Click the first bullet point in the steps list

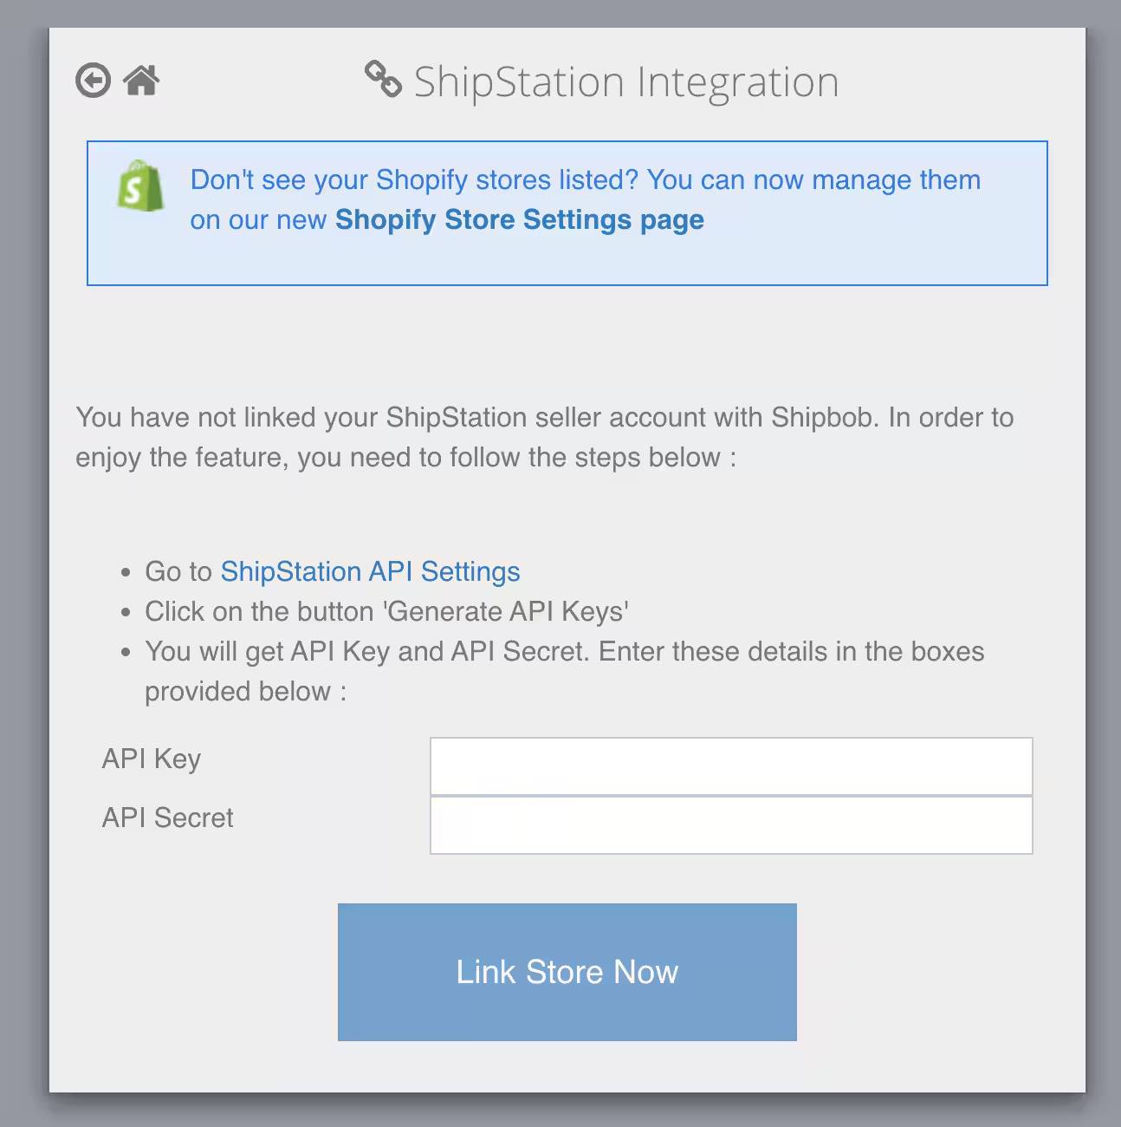(332, 571)
